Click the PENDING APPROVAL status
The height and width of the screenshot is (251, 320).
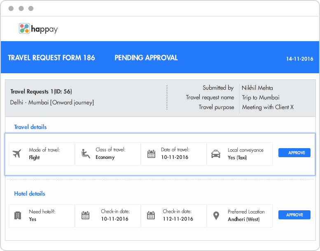[x=146, y=58]
